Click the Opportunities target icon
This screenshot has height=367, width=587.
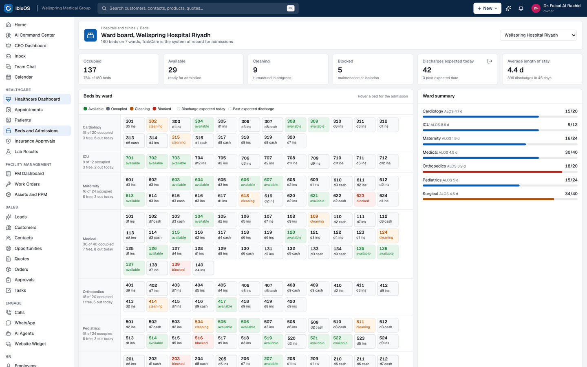(8, 248)
